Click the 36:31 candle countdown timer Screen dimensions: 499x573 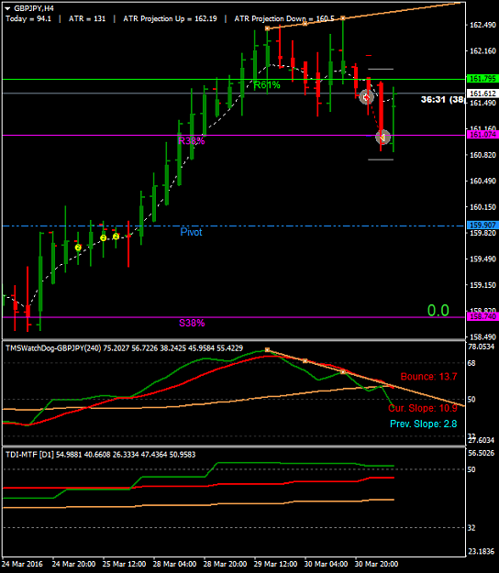(442, 99)
